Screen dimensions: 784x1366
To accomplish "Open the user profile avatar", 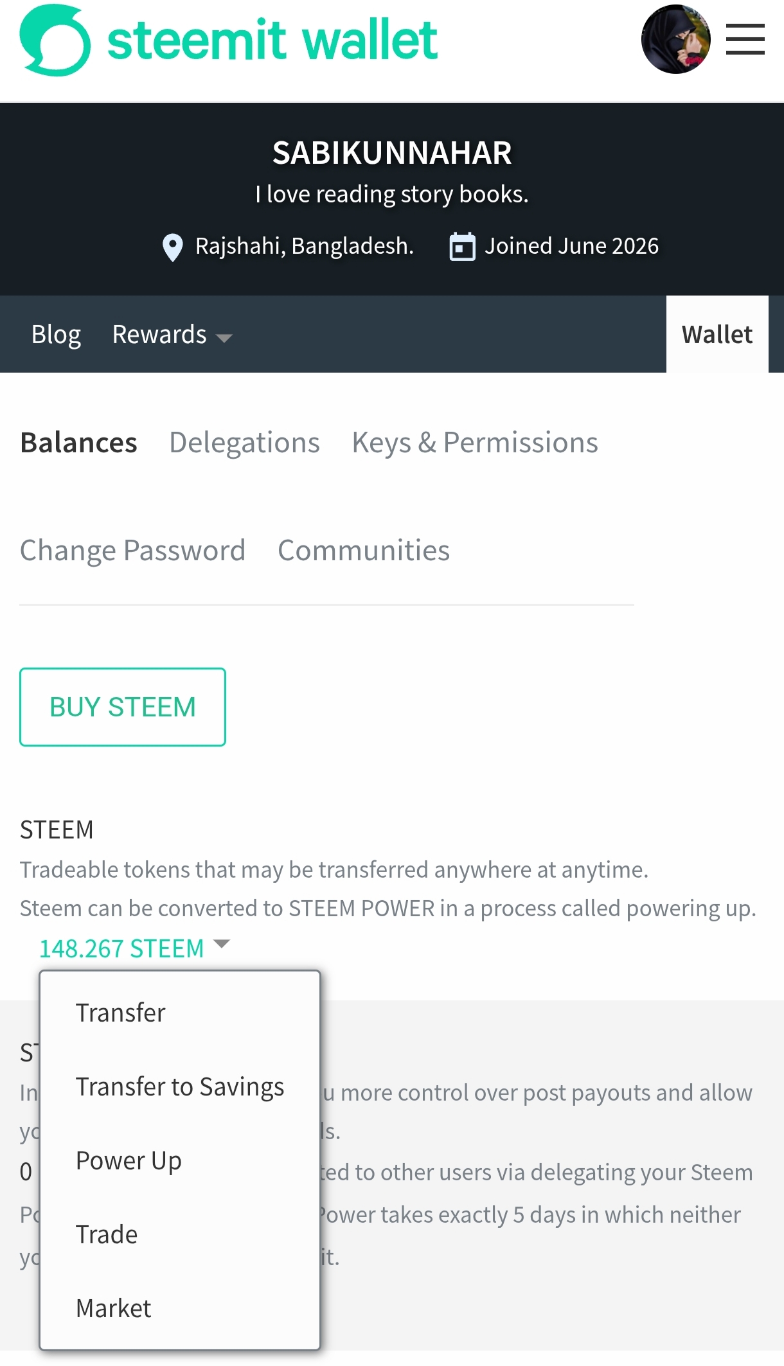I will pos(676,39).
